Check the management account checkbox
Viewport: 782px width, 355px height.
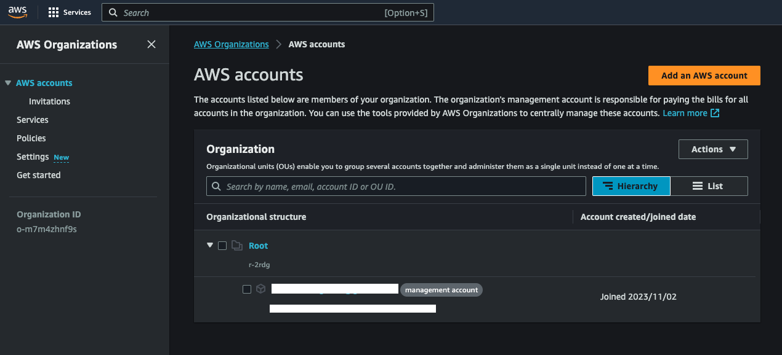point(247,289)
